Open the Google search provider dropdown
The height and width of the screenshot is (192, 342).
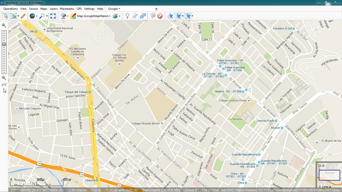(x=114, y=9)
